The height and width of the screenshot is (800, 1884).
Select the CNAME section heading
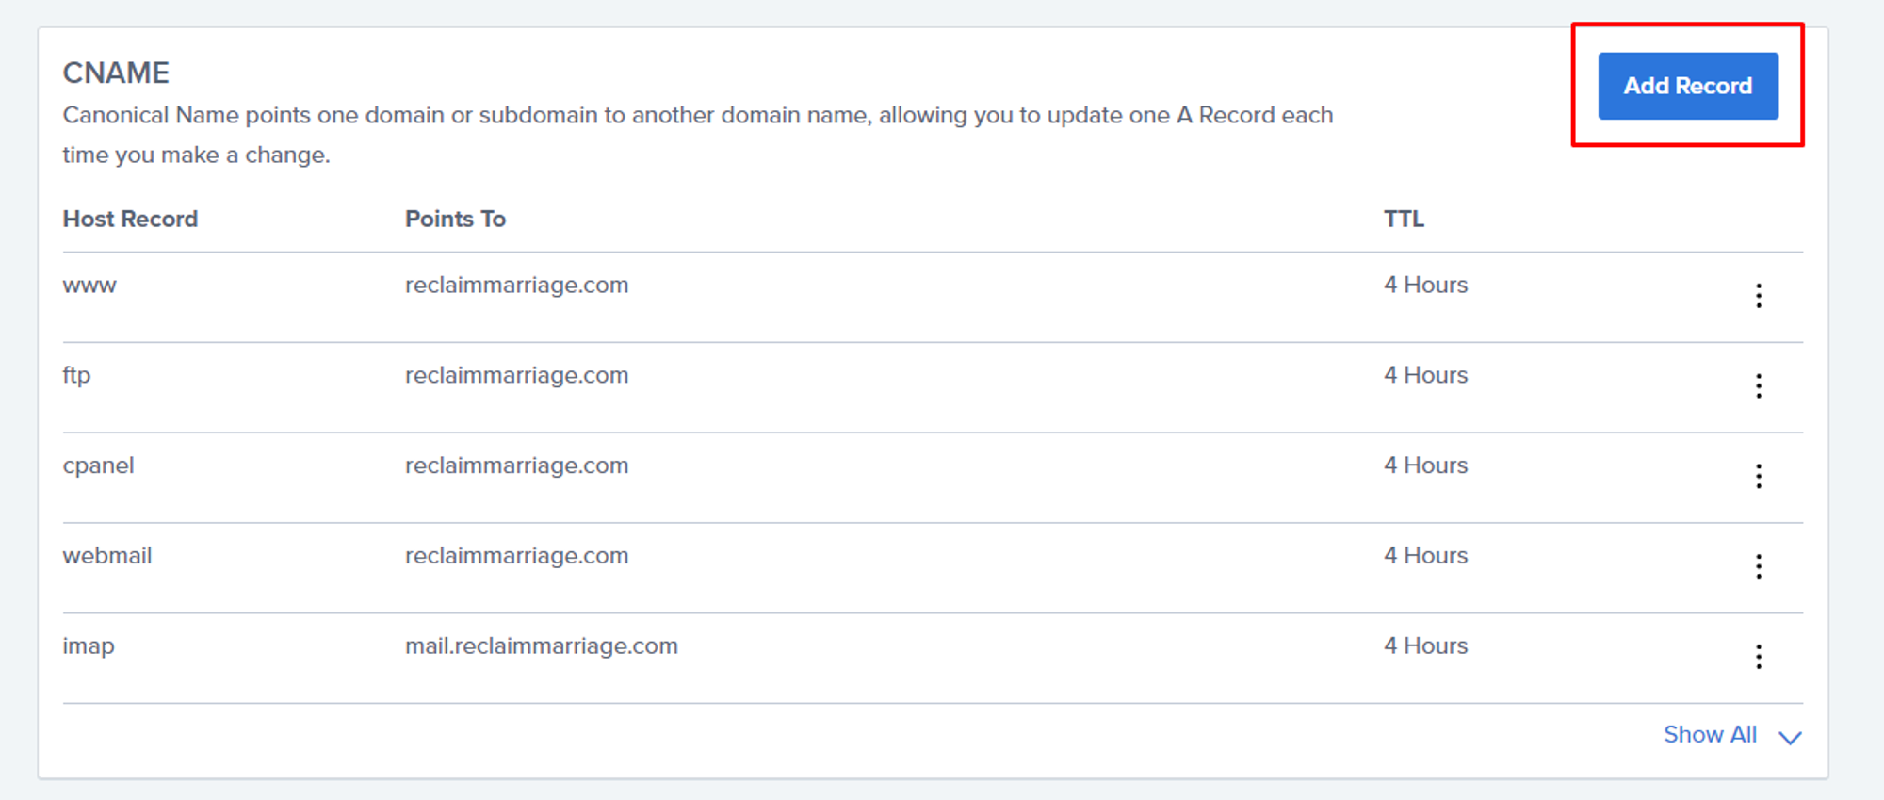pyautogui.click(x=116, y=73)
